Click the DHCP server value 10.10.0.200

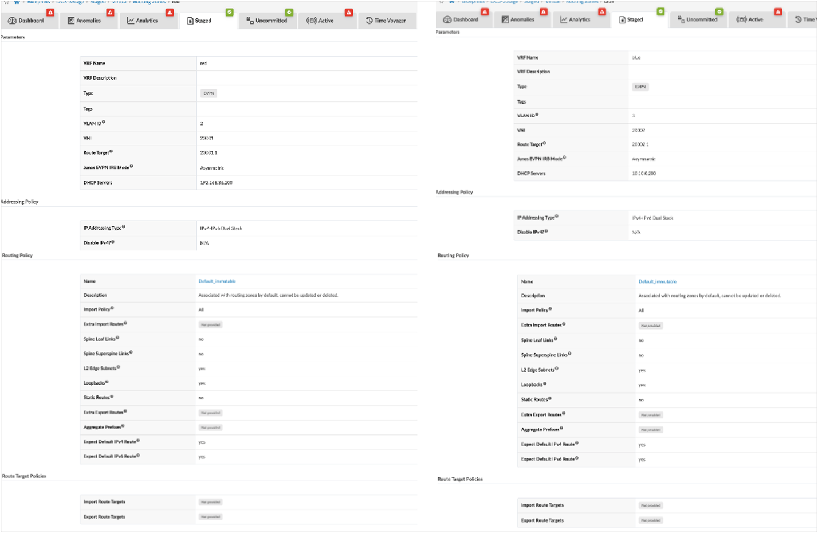[x=644, y=173]
